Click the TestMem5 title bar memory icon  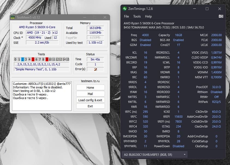[13, 17]
